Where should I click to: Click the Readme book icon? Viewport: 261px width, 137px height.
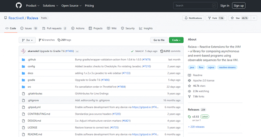190,75
